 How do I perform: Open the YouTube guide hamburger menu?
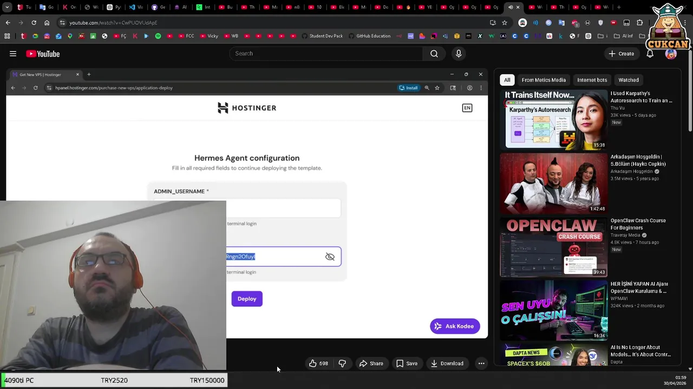coord(13,53)
